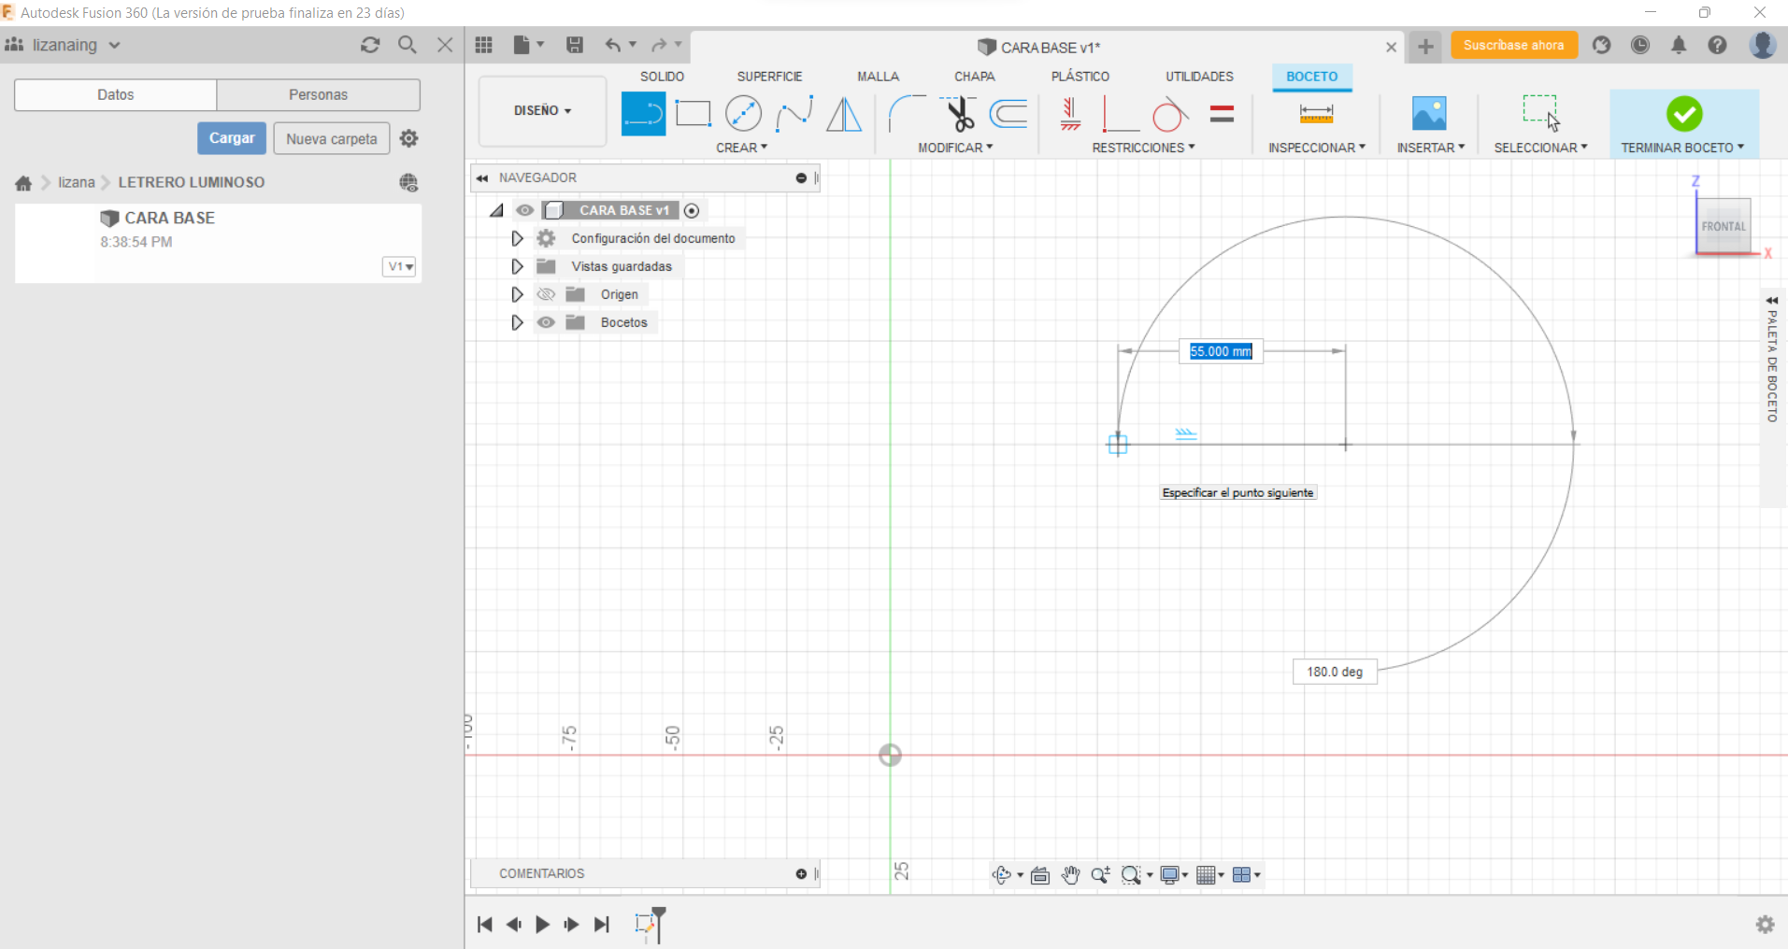The height and width of the screenshot is (949, 1788).
Task: Choose the Offset tool
Action: (1008, 114)
